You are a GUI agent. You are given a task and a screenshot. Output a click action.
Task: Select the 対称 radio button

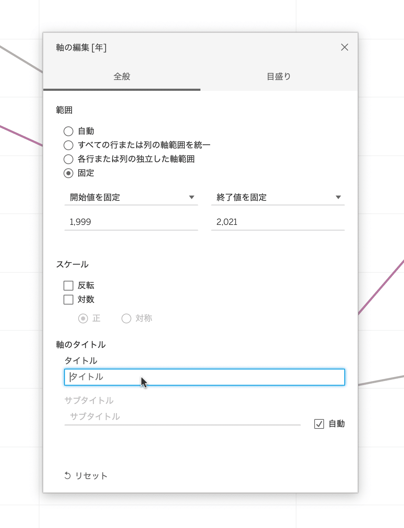point(126,318)
